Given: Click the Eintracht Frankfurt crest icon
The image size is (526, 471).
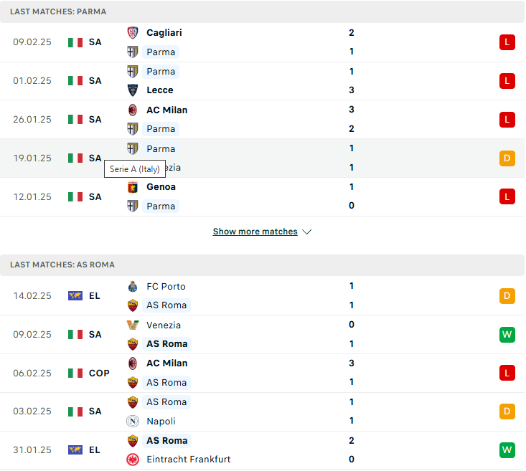Looking at the screenshot, I should (x=133, y=460).
